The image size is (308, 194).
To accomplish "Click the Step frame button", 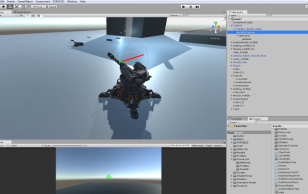I will 197,6.
